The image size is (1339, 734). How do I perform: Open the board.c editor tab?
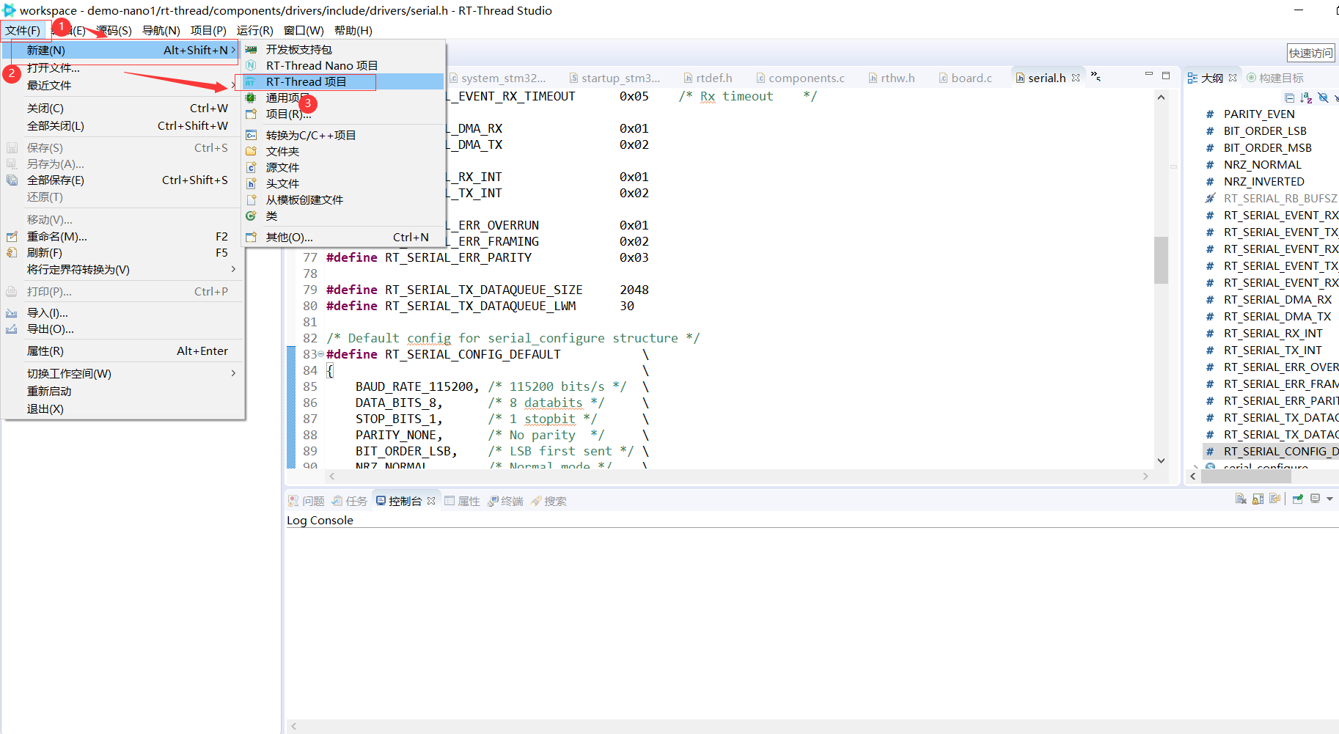click(x=966, y=78)
